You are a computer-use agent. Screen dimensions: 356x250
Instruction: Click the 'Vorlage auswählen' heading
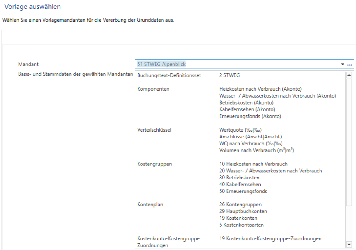(33, 7)
